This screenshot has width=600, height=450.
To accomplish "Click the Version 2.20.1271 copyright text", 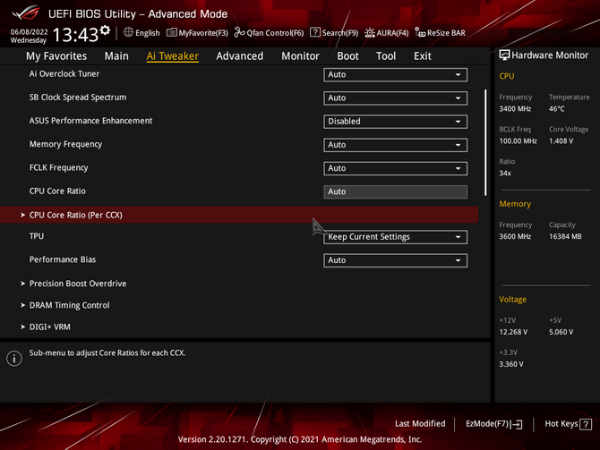I will pyautogui.click(x=300, y=439).
